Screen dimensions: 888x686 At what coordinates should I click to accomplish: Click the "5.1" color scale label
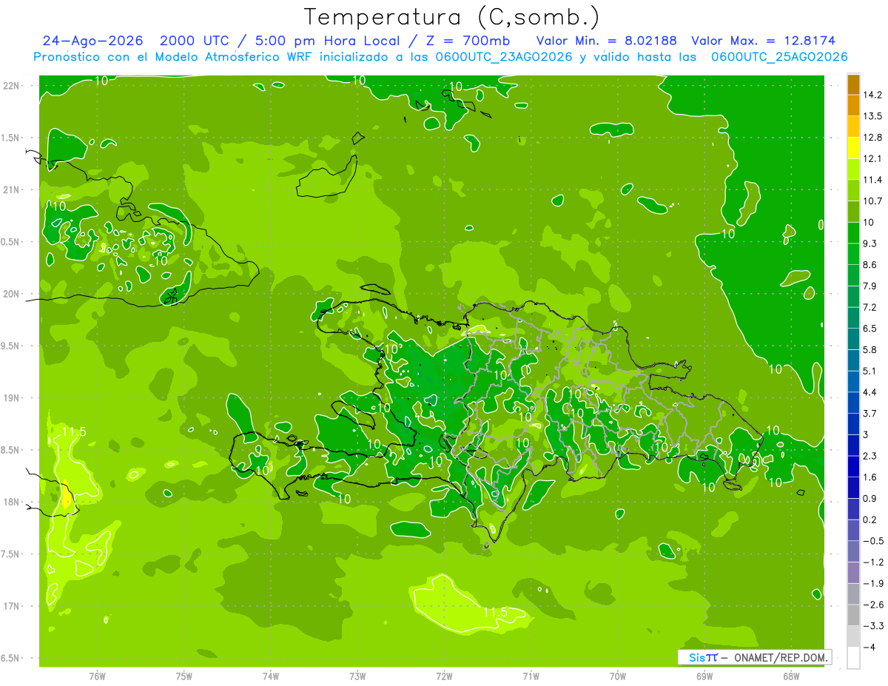coord(870,371)
